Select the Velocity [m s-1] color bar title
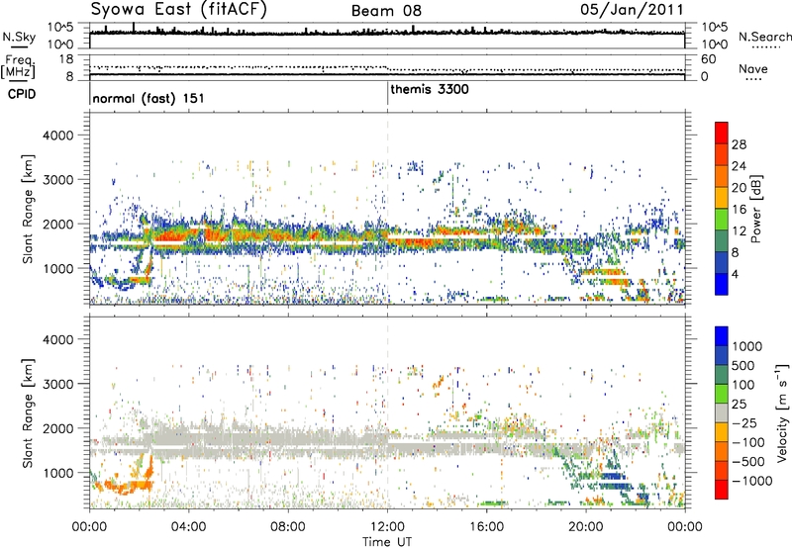Viewport: 792px width, 548px height. pyautogui.click(x=782, y=412)
